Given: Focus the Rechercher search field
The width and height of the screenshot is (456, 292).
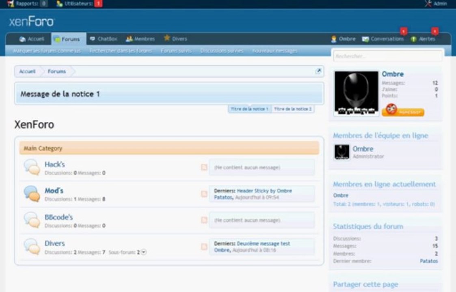Looking at the screenshot, I should [x=387, y=56].
